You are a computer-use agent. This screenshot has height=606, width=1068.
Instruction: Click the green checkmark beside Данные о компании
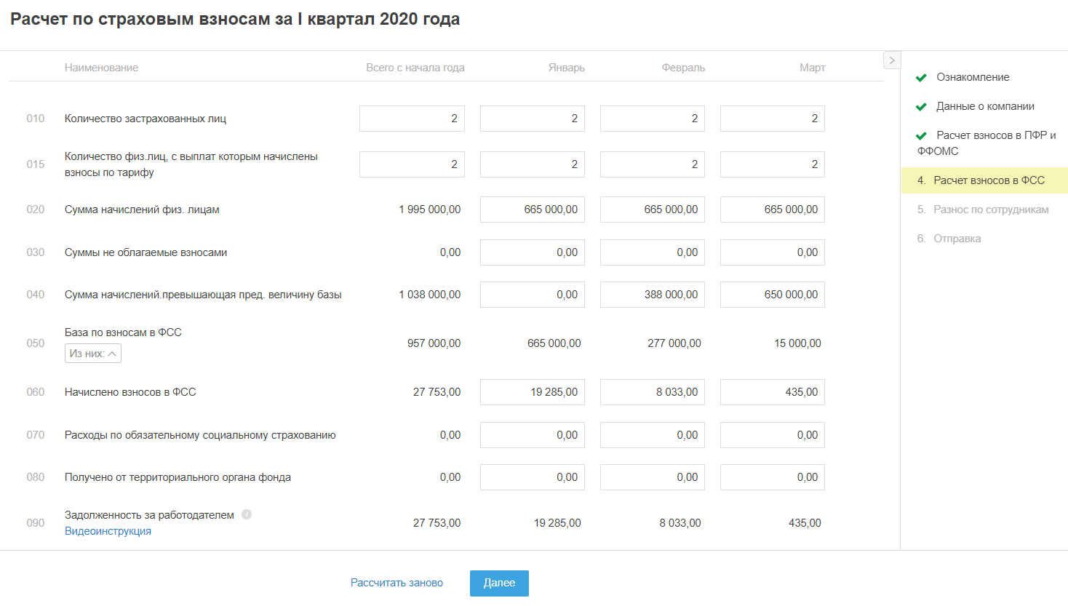coord(921,107)
